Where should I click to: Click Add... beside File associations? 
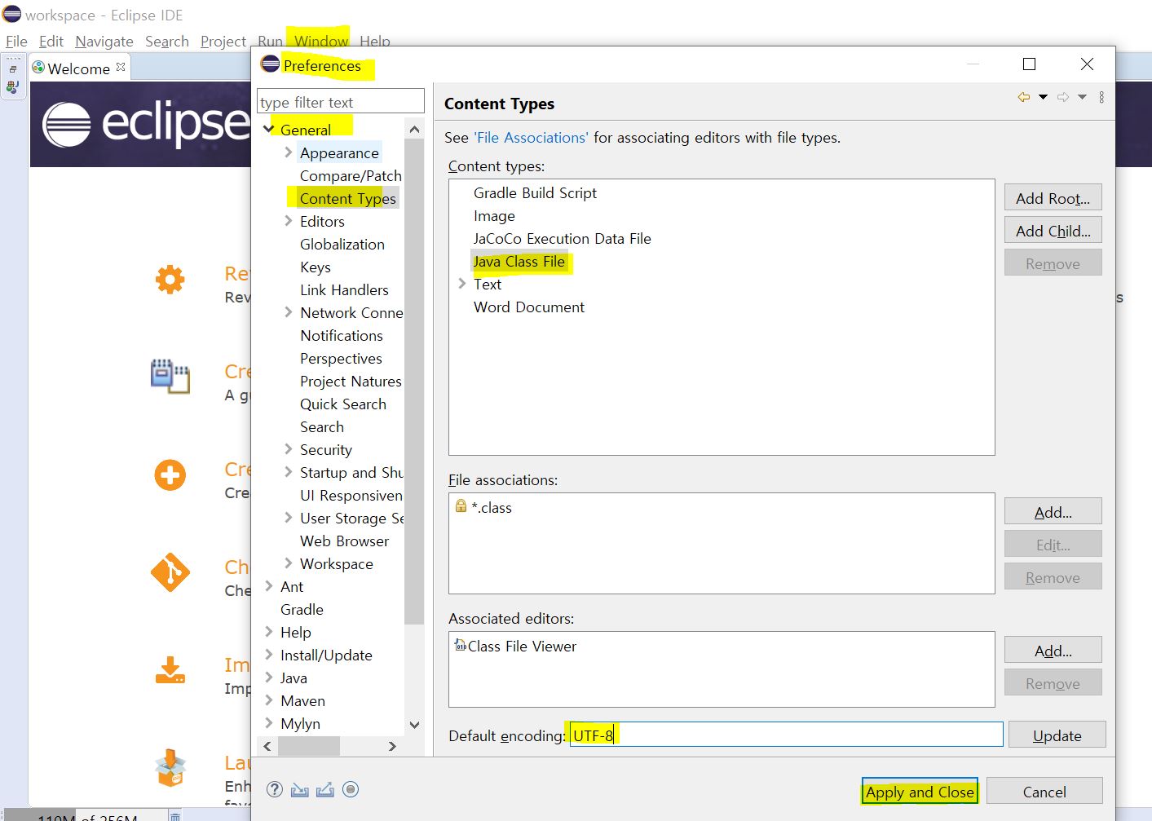tap(1053, 512)
